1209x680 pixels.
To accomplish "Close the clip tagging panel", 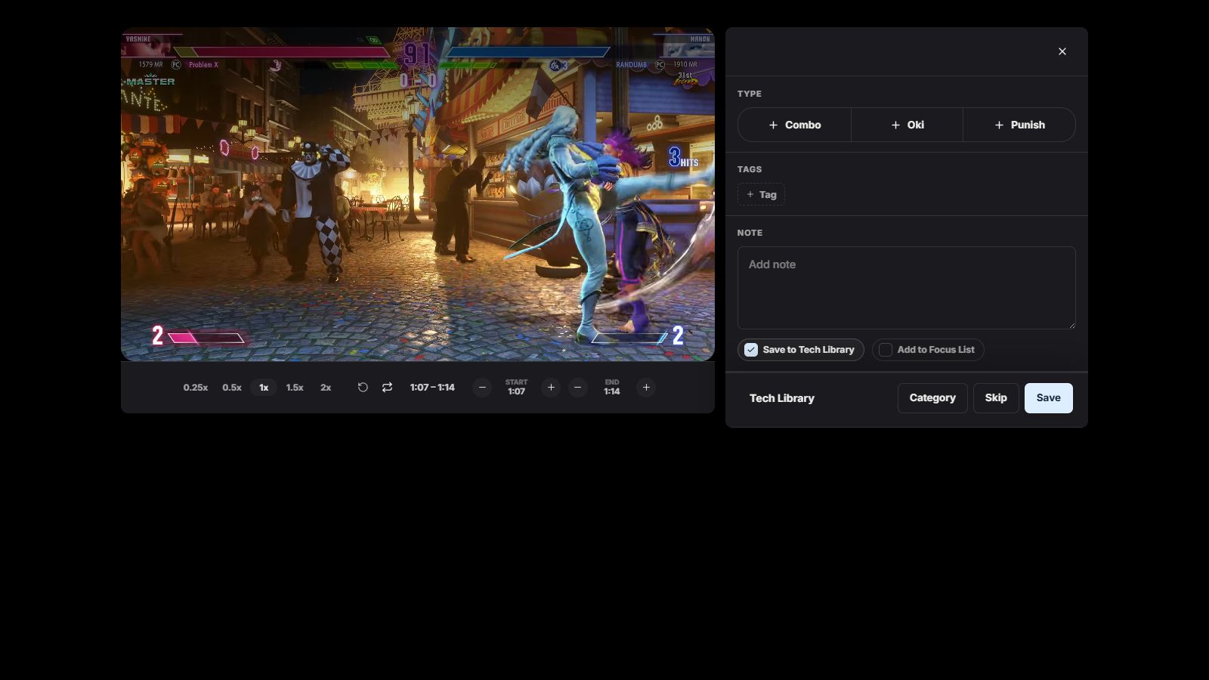I will (1062, 51).
